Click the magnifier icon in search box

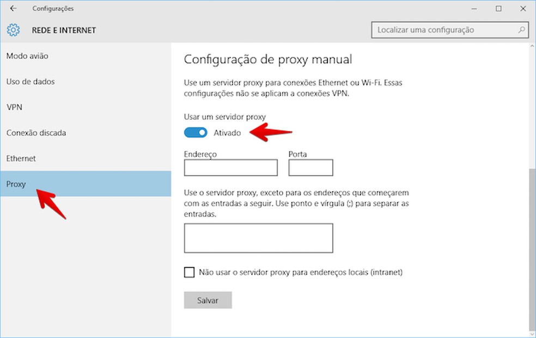click(x=520, y=30)
